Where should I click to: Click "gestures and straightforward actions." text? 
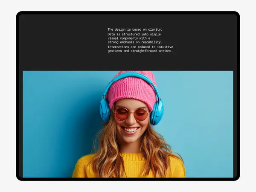pos(140,51)
